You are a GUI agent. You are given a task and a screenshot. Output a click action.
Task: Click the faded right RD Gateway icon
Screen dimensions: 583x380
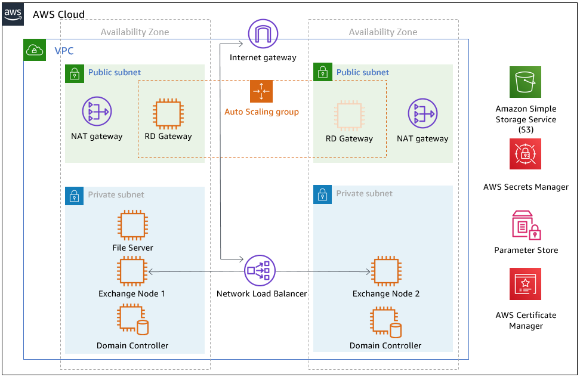(349, 116)
